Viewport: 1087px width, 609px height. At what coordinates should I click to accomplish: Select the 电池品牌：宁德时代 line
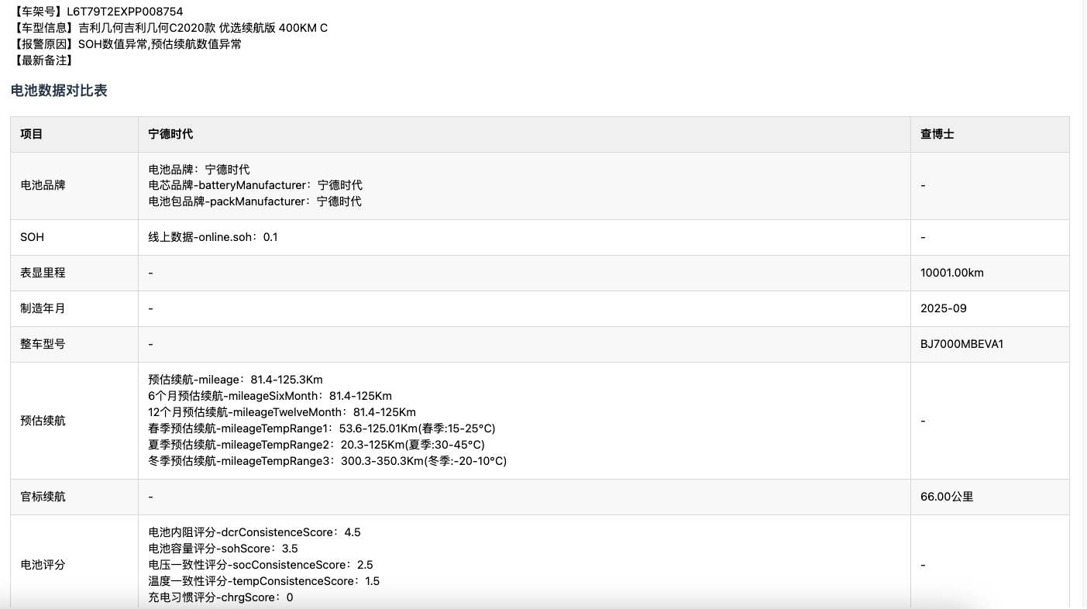click(199, 170)
